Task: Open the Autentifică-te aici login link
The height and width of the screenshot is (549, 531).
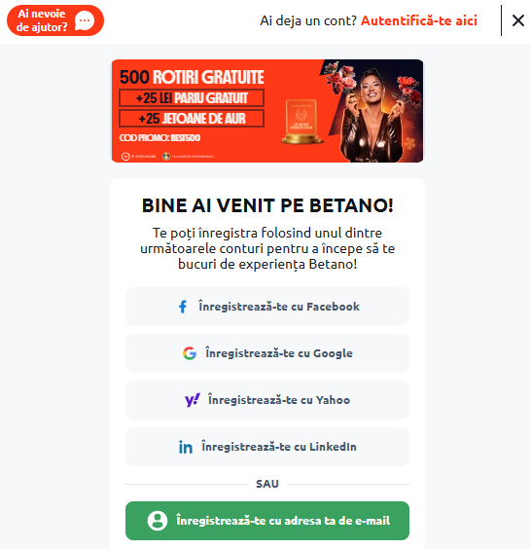Action: (419, 20)
